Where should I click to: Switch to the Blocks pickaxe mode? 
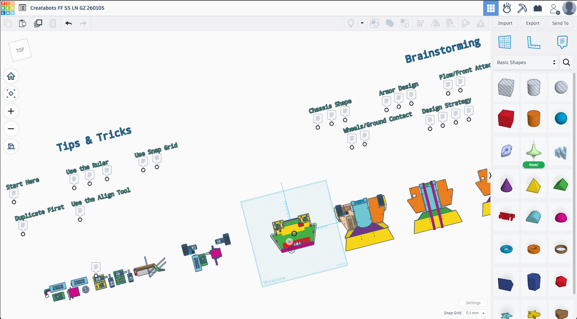tap(522, 8)
